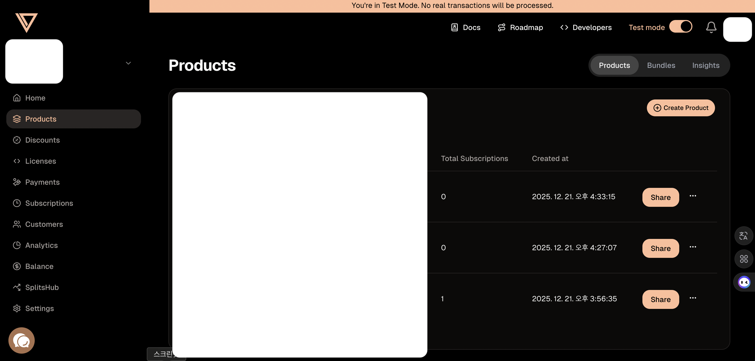Open Analytics from the sidebar
The height and width of the screenshot is (361, 755).
[41, 245]
